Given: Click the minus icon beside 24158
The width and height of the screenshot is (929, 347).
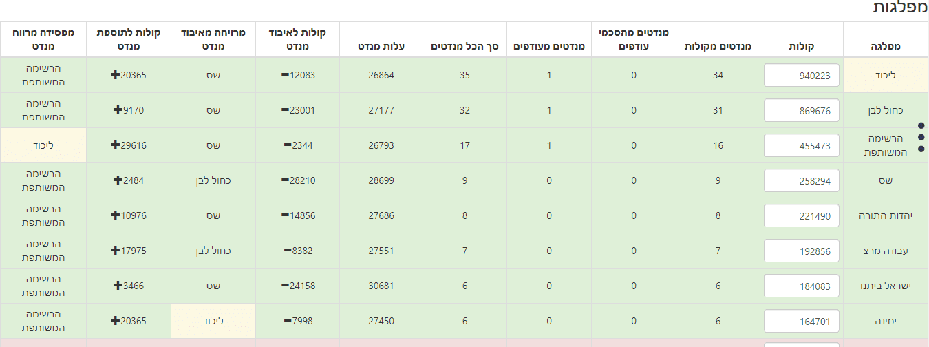Looking at the screenshot, I should click(x=285, y=285).
